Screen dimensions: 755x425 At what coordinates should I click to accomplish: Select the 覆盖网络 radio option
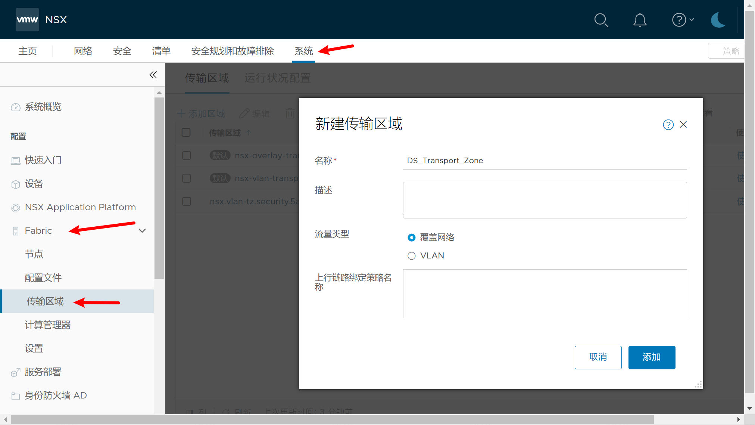[x=411, y=238]
